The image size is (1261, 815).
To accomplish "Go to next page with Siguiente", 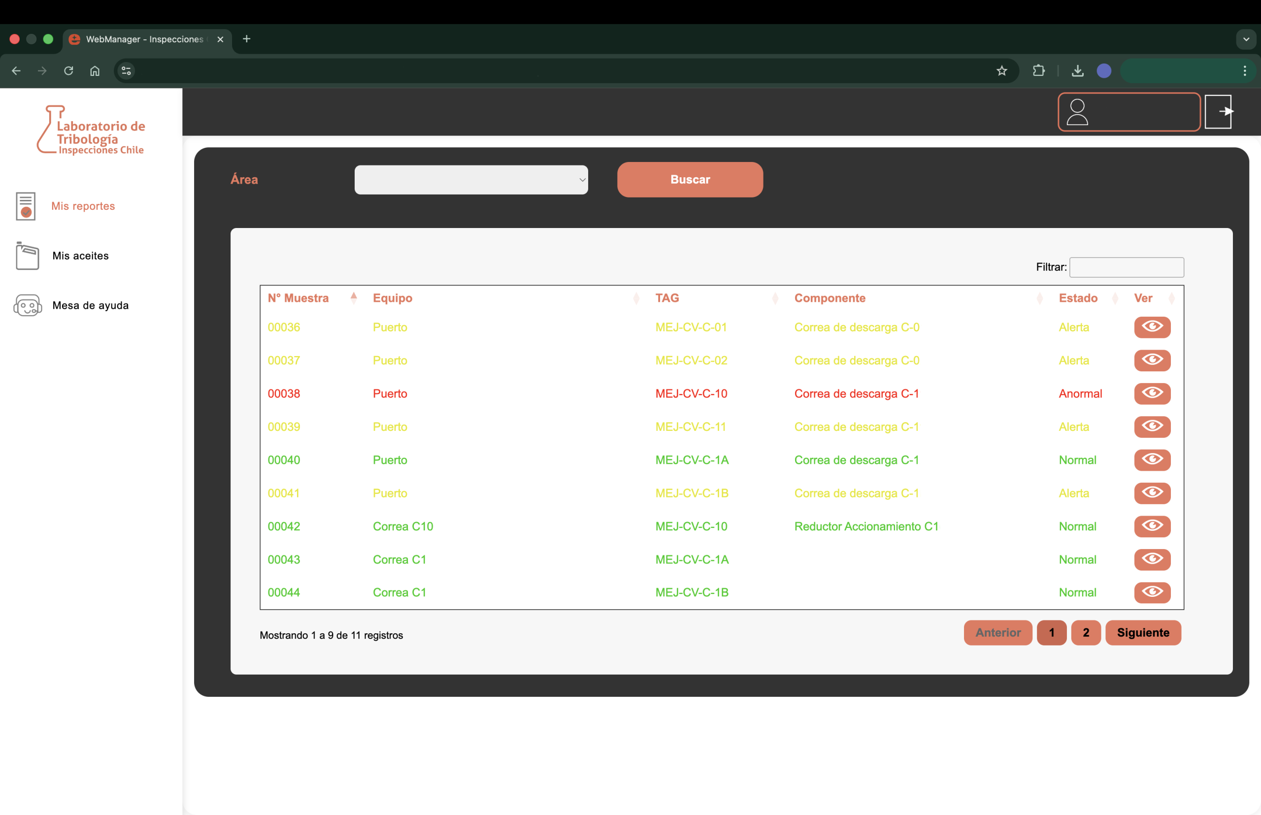I will click(x=1142, y=632).
